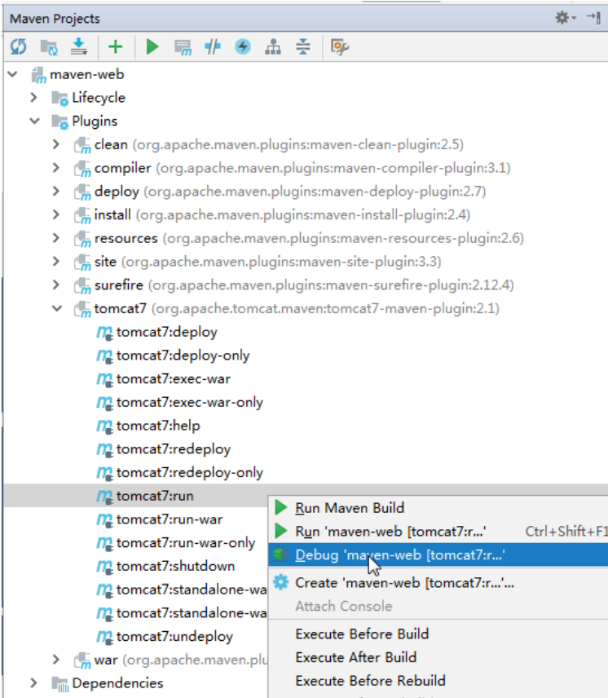Select the tomcat7:redeploy-only goal

click(x=189, y=472)
